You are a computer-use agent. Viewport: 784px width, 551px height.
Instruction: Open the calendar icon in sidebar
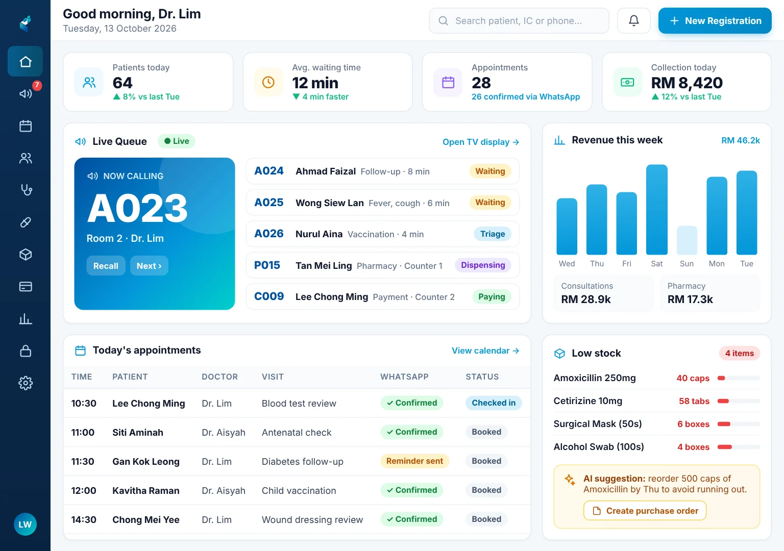pos(26,126)
